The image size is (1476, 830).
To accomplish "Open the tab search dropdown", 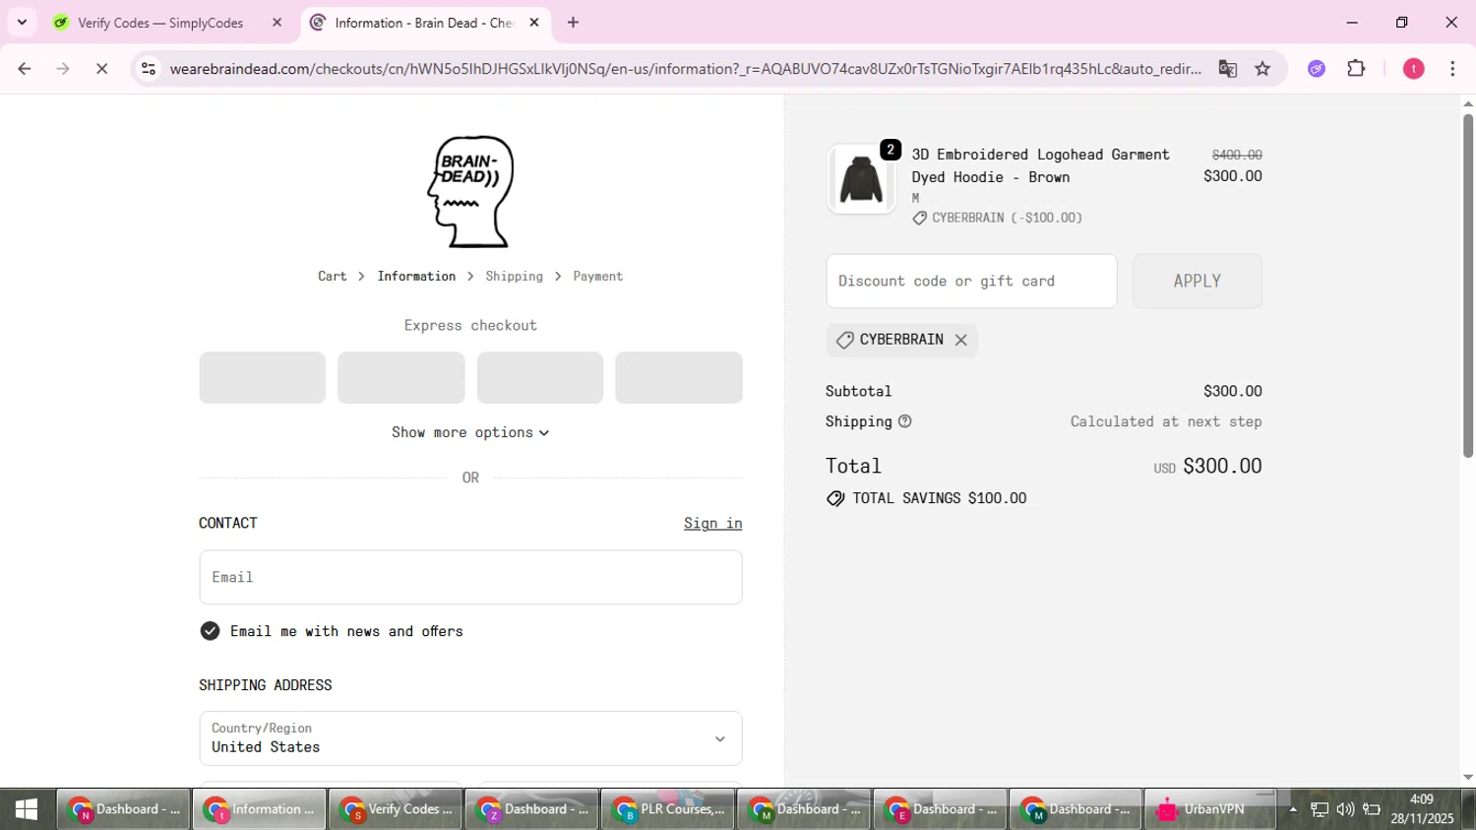I will coord(22,23).
